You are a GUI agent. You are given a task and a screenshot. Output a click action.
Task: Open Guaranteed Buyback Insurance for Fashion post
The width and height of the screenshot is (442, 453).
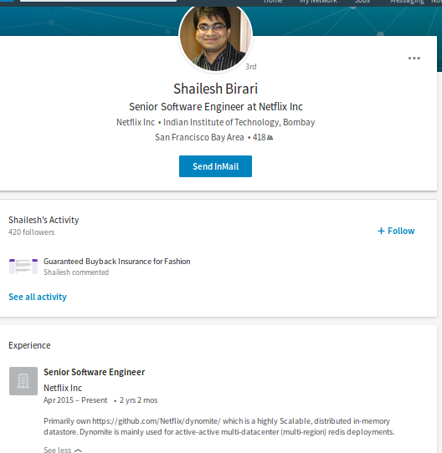[117, 262]
